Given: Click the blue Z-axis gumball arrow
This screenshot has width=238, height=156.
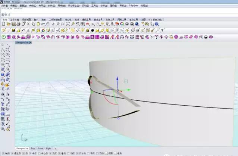Looking at the screenshot, I should point(117,78).
